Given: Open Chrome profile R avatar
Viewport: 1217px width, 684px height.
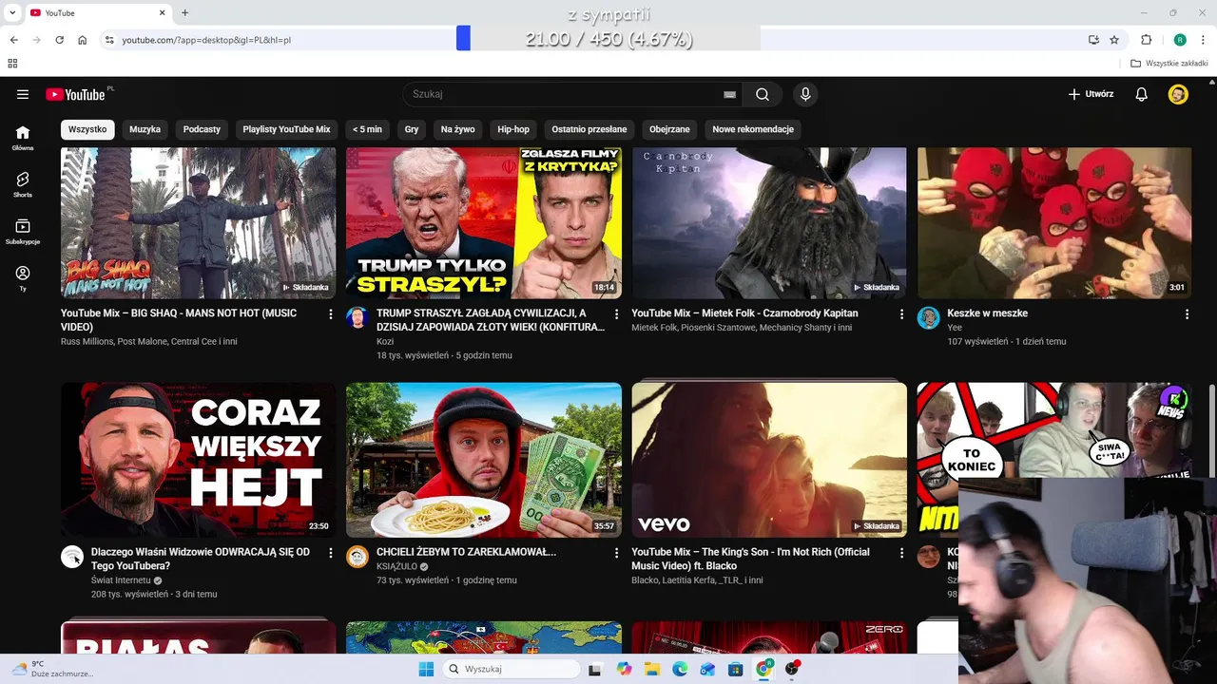Looking at the screenshot, I should click(x=1180, y=40).
